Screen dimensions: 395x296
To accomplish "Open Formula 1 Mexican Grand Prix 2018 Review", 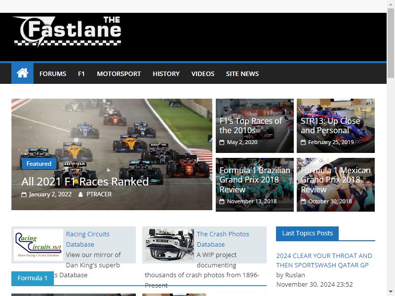I will 336,180.
